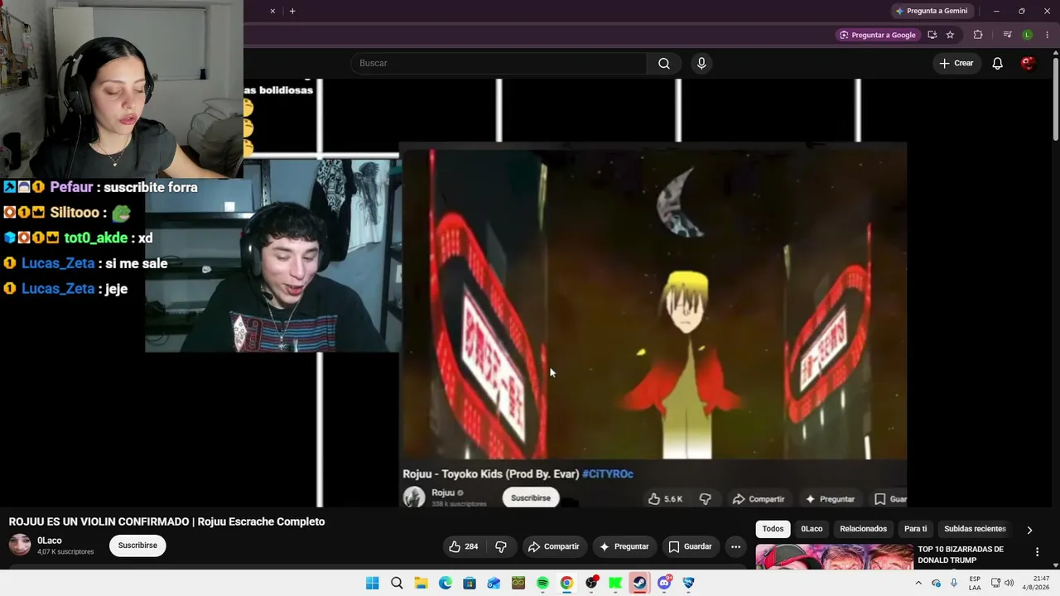The height and width of the screenshot is (596, 1060).
Task: Open Windows taskbar search
Action: click(397, 583)
